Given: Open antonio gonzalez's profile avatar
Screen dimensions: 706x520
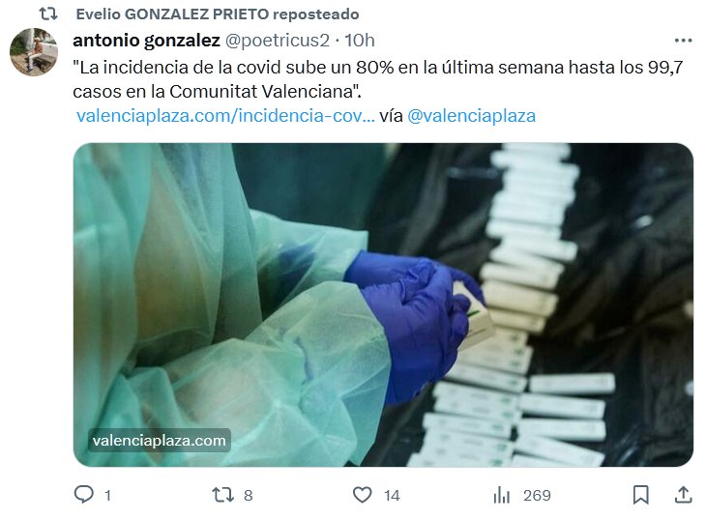Looking at the screenshot, I should click(34, 52).
